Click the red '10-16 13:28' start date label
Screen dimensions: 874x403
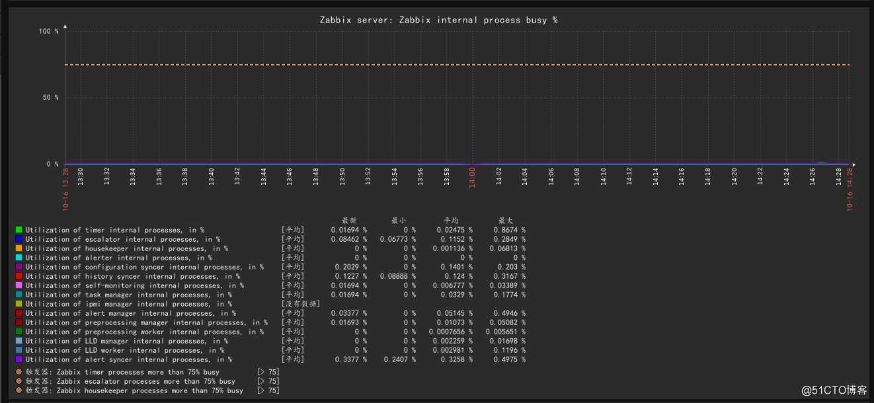click(65, 189)
